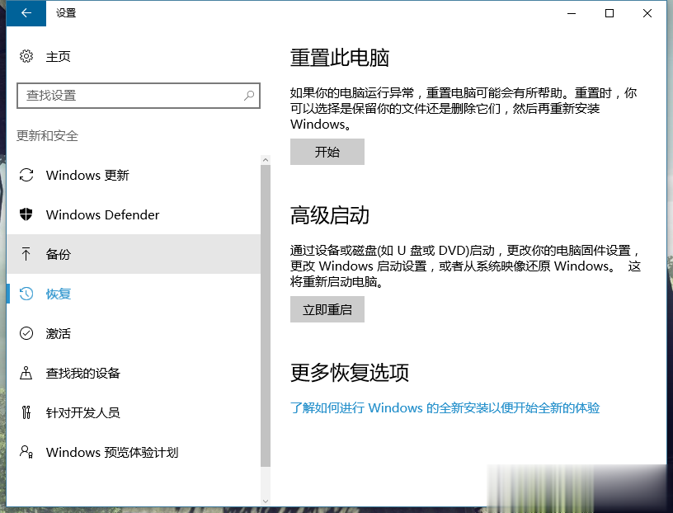Click the 立即重启 restart button
The width and height of the screenshot is (673, 513).
point(327,309)
